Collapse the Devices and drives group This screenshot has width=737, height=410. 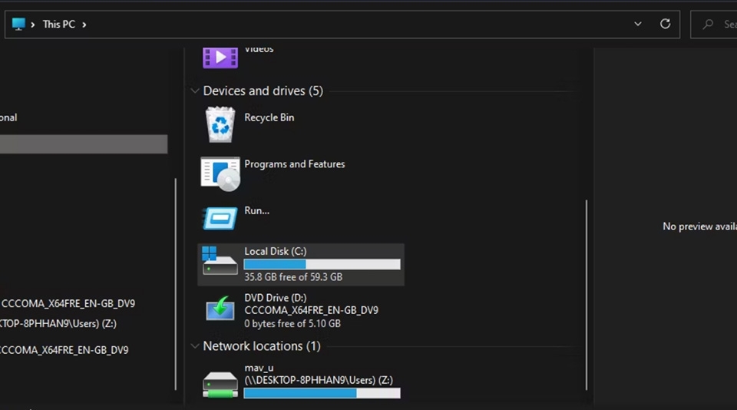point(194,91)
